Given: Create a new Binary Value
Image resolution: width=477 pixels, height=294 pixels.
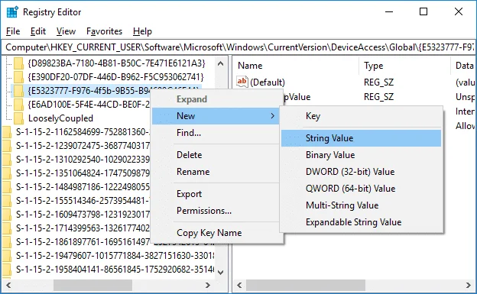Looking at the screenshot, I should (361, 155).
